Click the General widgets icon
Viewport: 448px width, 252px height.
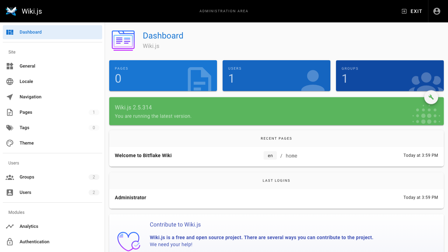pyautogui.click(x=10, y=66)
